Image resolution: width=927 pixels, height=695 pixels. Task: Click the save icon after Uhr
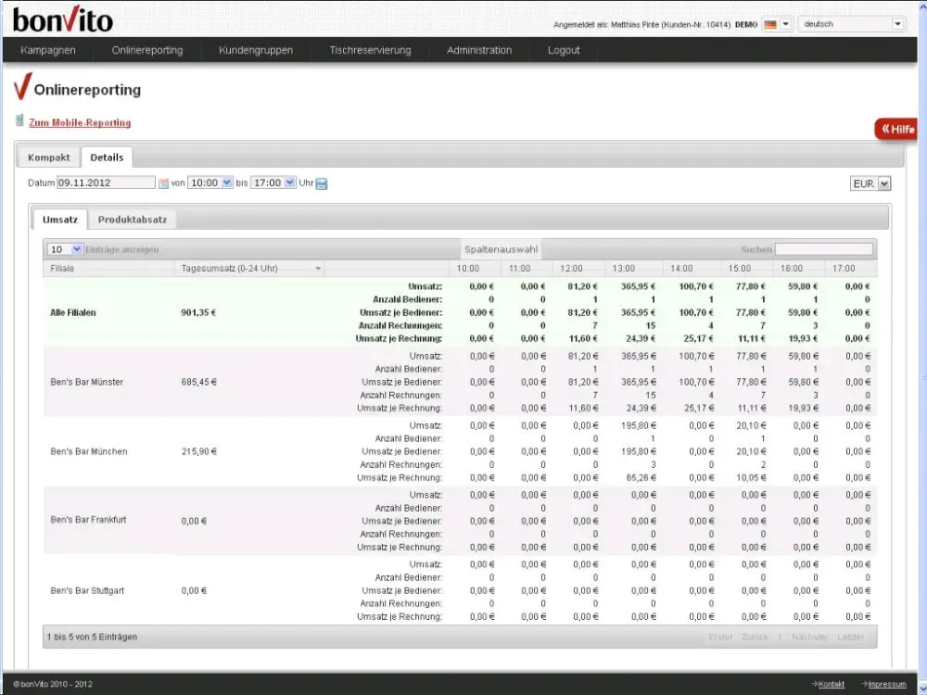tap(322, 183)
